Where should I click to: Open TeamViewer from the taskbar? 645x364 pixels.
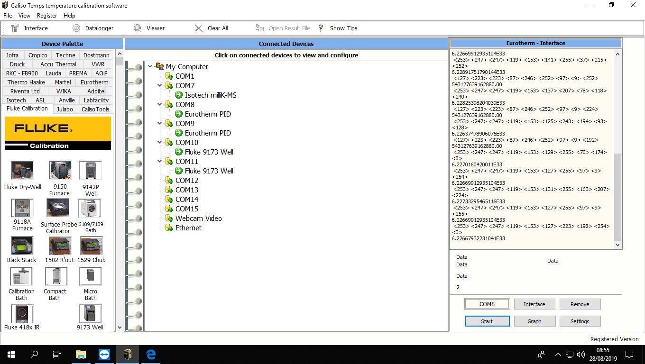[x=104, y=355]
